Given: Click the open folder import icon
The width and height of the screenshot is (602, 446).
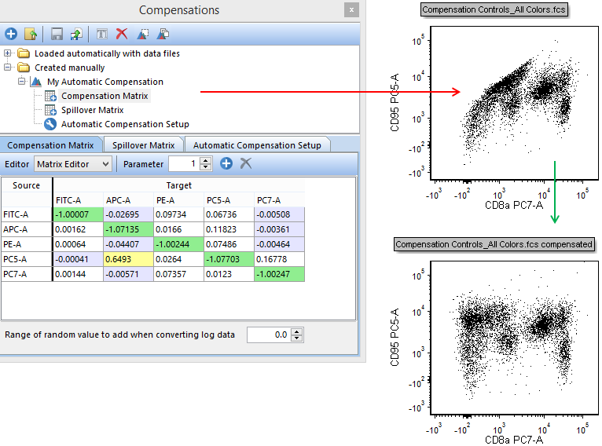Looking at the screenshot, I should 31,34.
